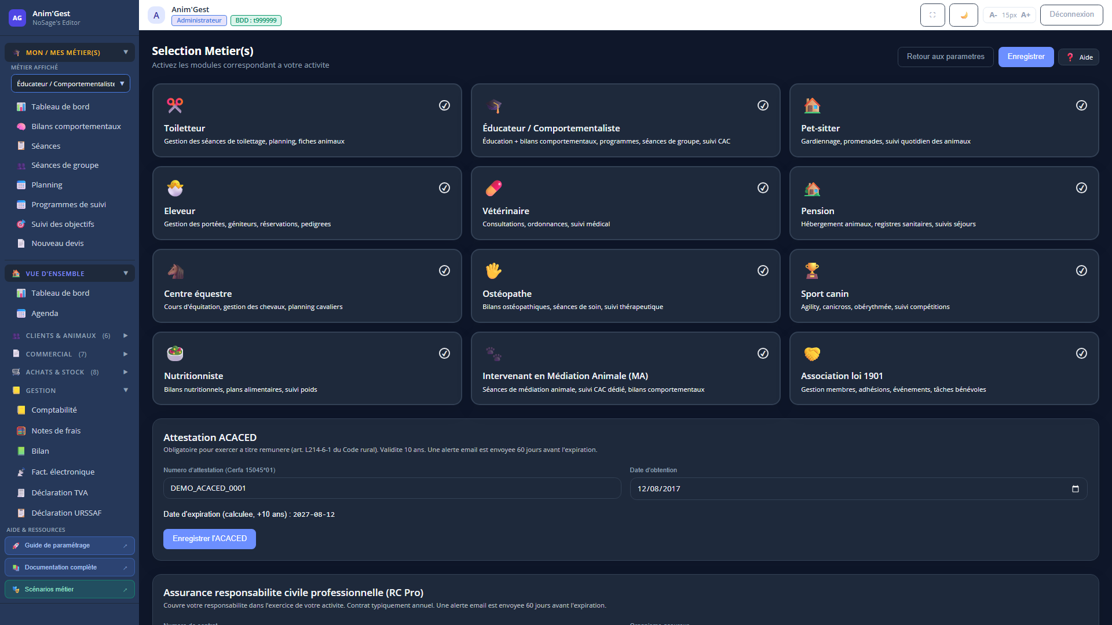The image size is (1112, 625).
Task: Click the paw icon on Médiation Animale card
Action: pos(493,353)
